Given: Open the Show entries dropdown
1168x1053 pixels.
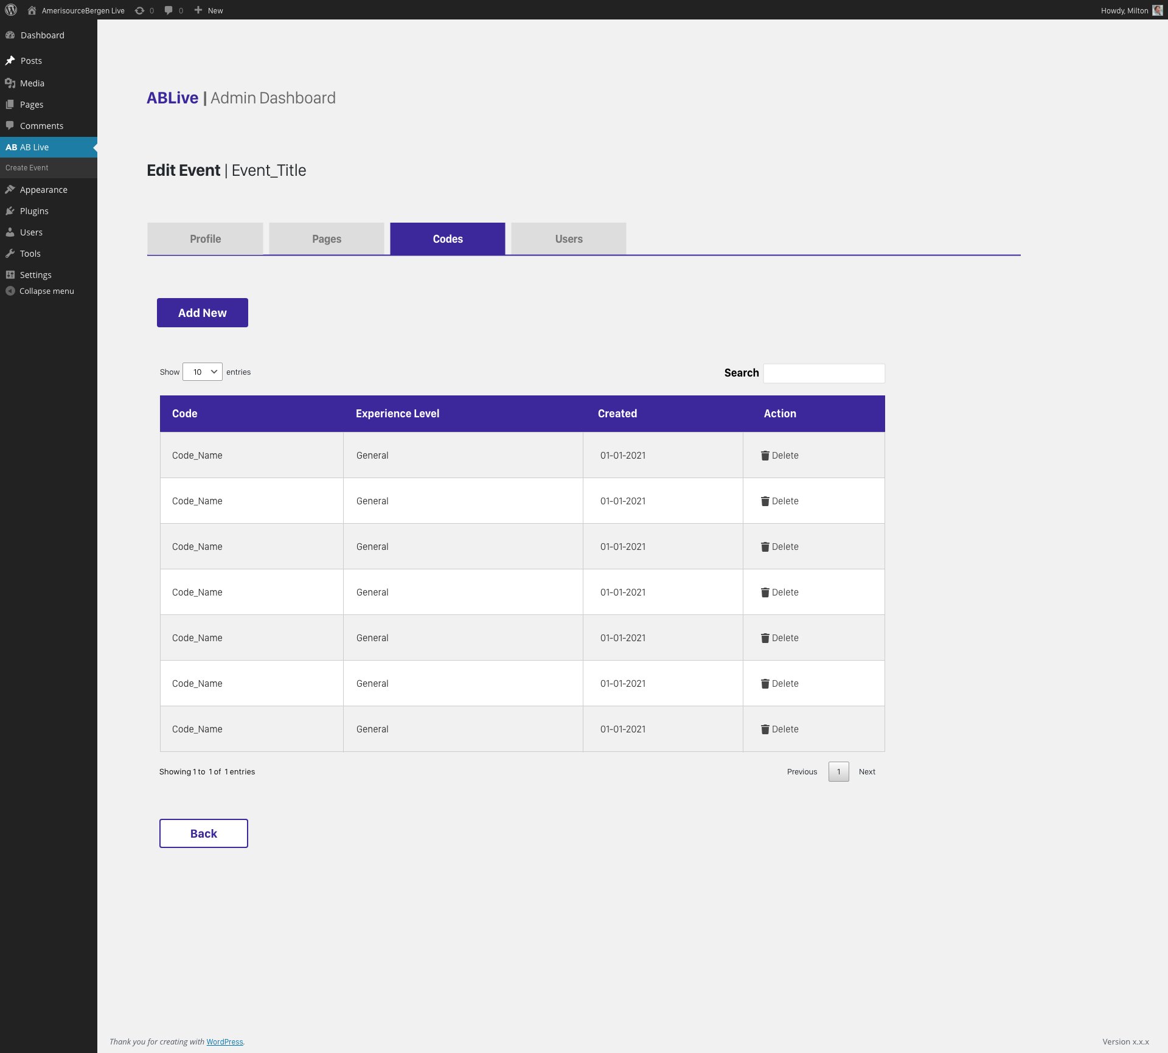Looking at the screenshot, I should pos(203,372).
